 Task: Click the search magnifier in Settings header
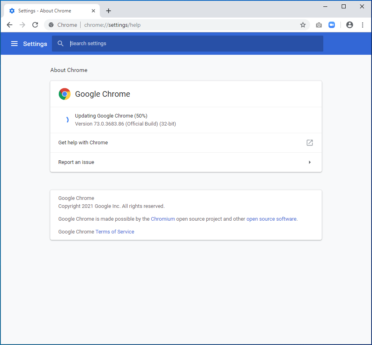point(60,43)
